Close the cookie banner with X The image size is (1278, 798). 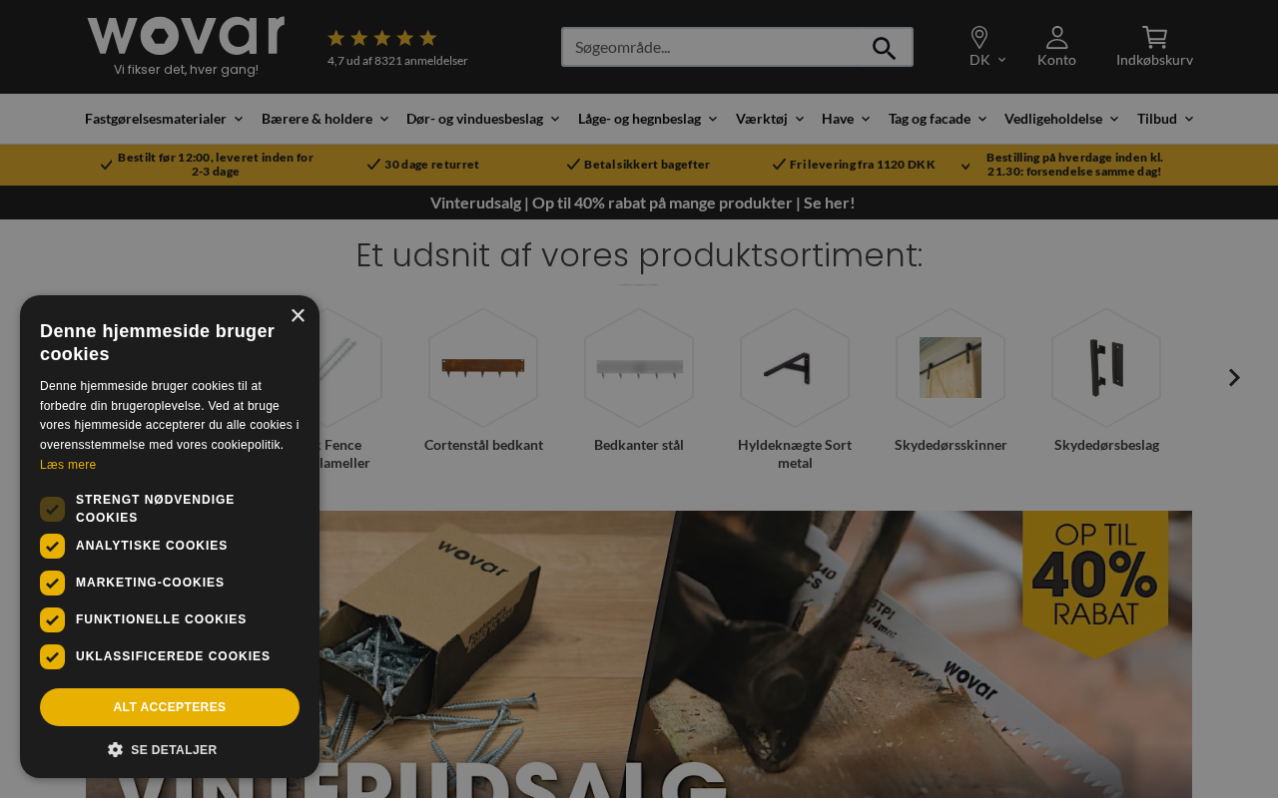pos(298,315)
